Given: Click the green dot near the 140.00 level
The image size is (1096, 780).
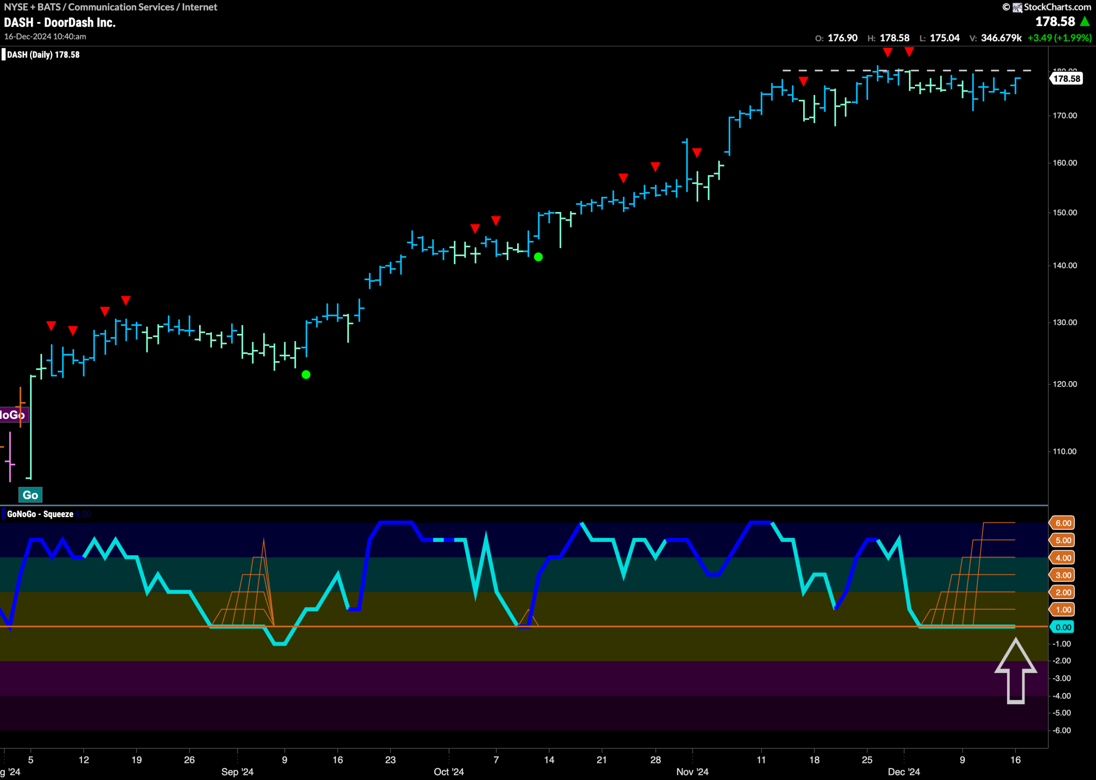Looking at the screenshot, I should (538, 257).
